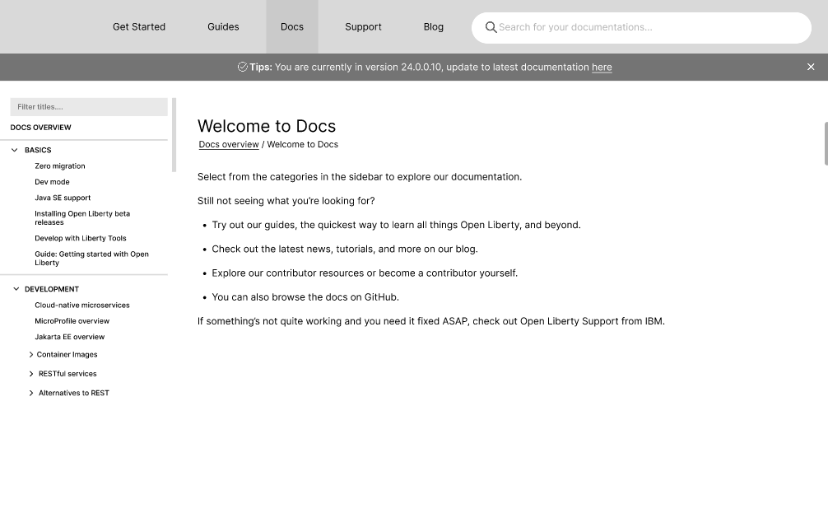Select the RESTful services item label

[x=67, y=374]
